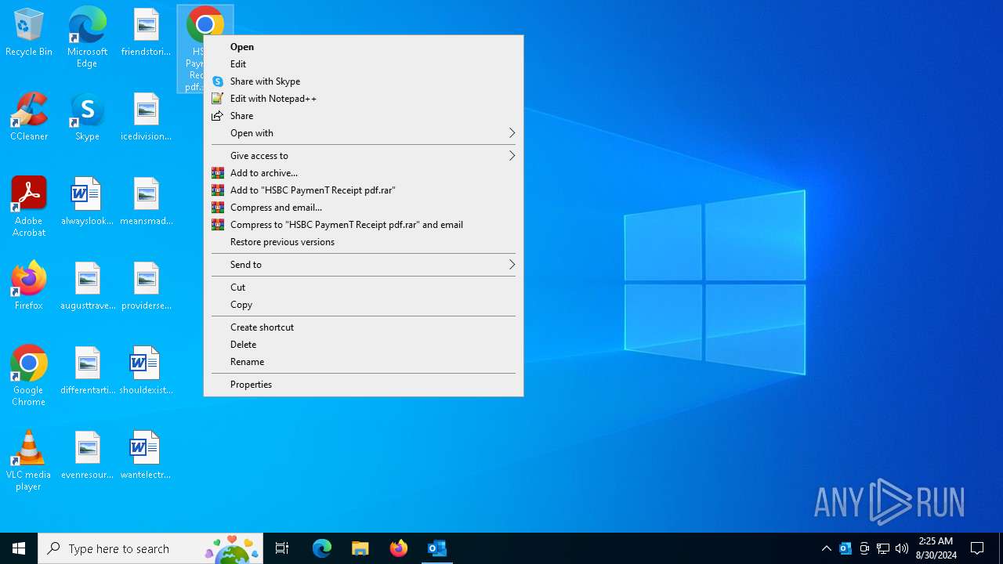This screenshot has height=564, width=1003.
Task: Select the VLC media player shortcut
Action: coord(29,461)
